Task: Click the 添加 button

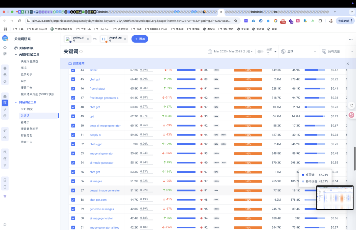Action: point(140,39)
